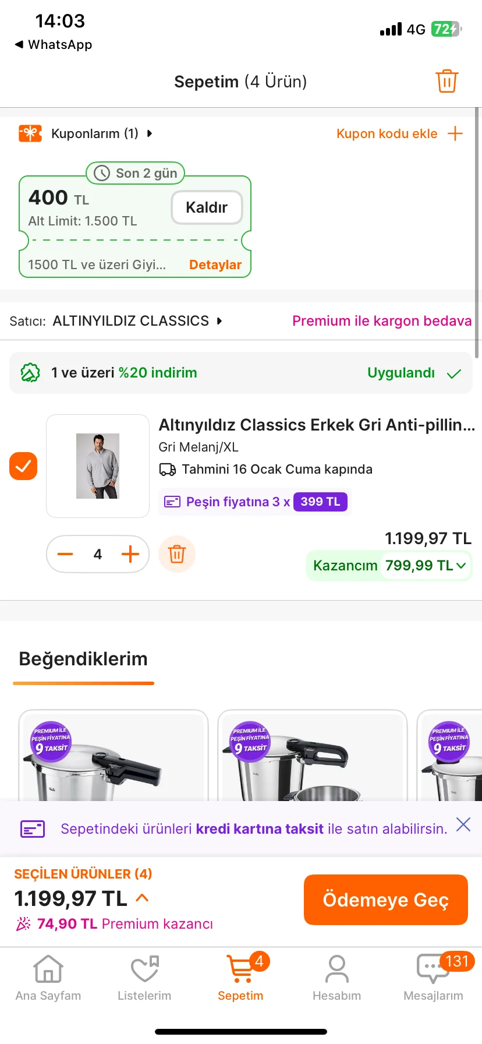
Task: Delete the Altınyıldız shirt using its trash icon
Action: [177, 553]
